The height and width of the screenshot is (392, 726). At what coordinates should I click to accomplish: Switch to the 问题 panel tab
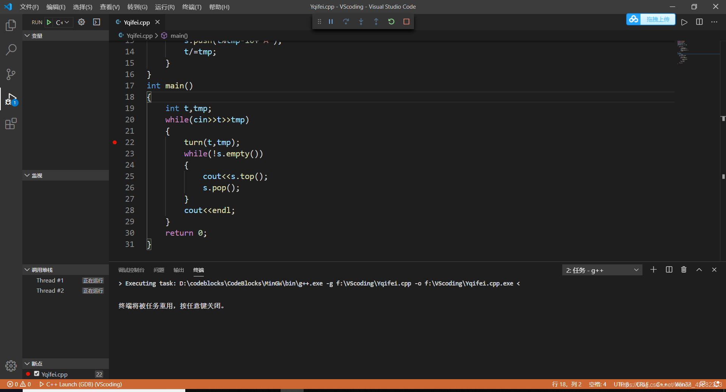159,270
